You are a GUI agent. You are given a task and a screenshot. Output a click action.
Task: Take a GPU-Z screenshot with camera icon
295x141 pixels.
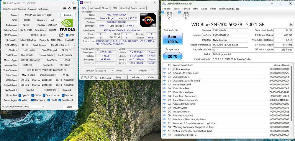[x=64, y=9]
